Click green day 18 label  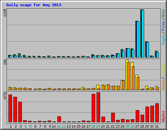coord(93,126)
